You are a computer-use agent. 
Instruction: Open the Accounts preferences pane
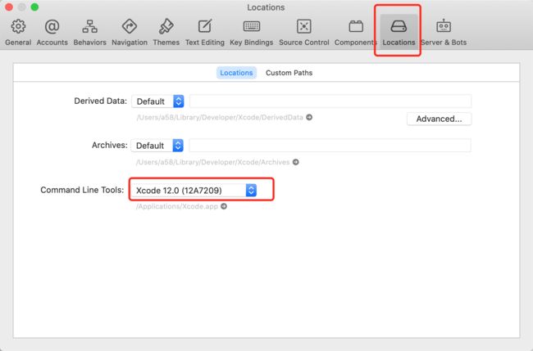(x=52, y=33)
